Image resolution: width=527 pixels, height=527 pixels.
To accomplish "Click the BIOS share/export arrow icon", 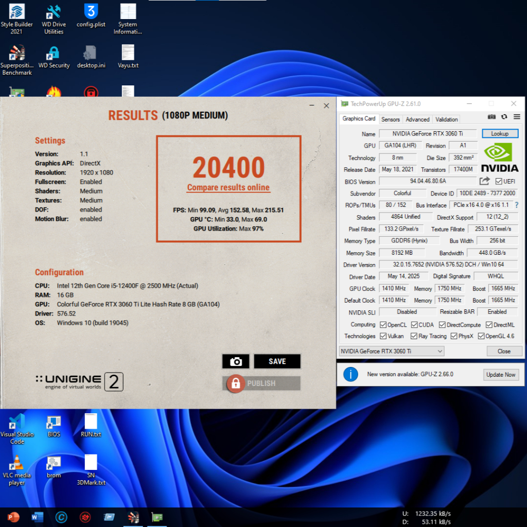I will pyautogui.click(x=484, y=181).
